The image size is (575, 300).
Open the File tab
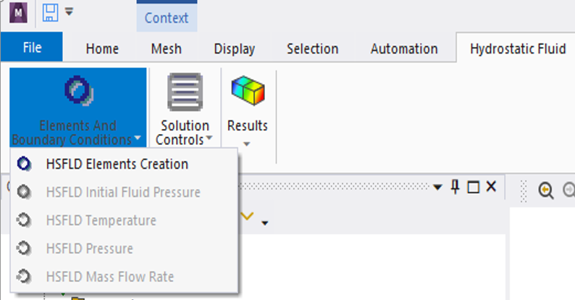point(32,47)
